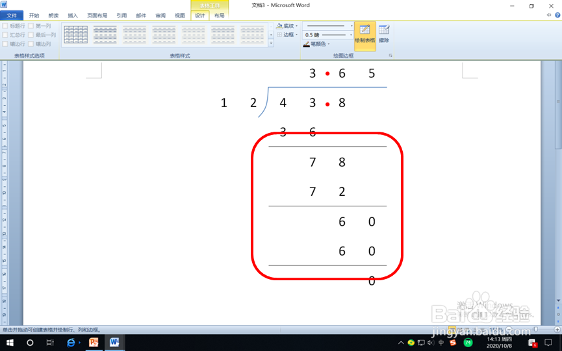
Task: Click the taskbar clock 14:13 2020/10/8
Action: [499, 343]
